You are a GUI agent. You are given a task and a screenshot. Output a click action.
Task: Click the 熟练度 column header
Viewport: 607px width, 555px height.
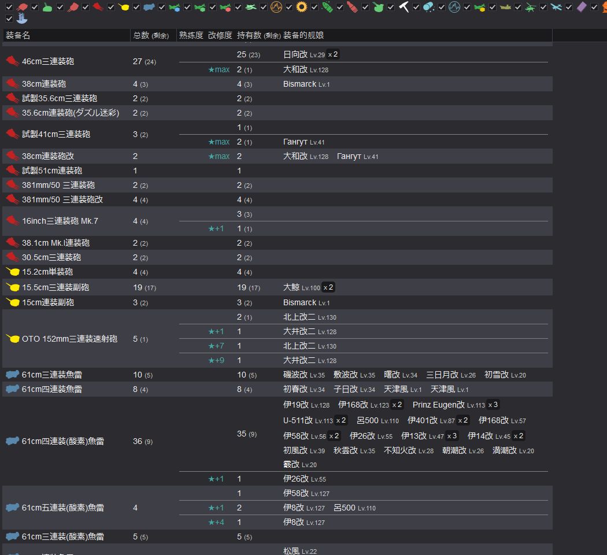191,35
